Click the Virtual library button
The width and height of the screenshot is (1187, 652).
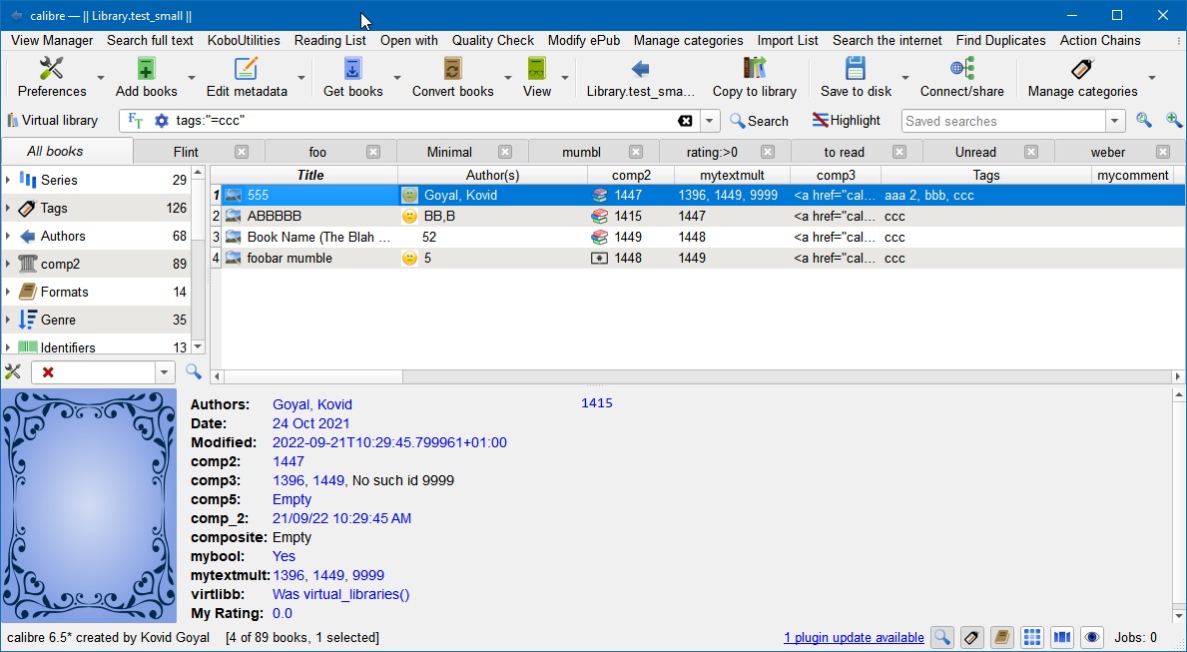pos(53,121)
